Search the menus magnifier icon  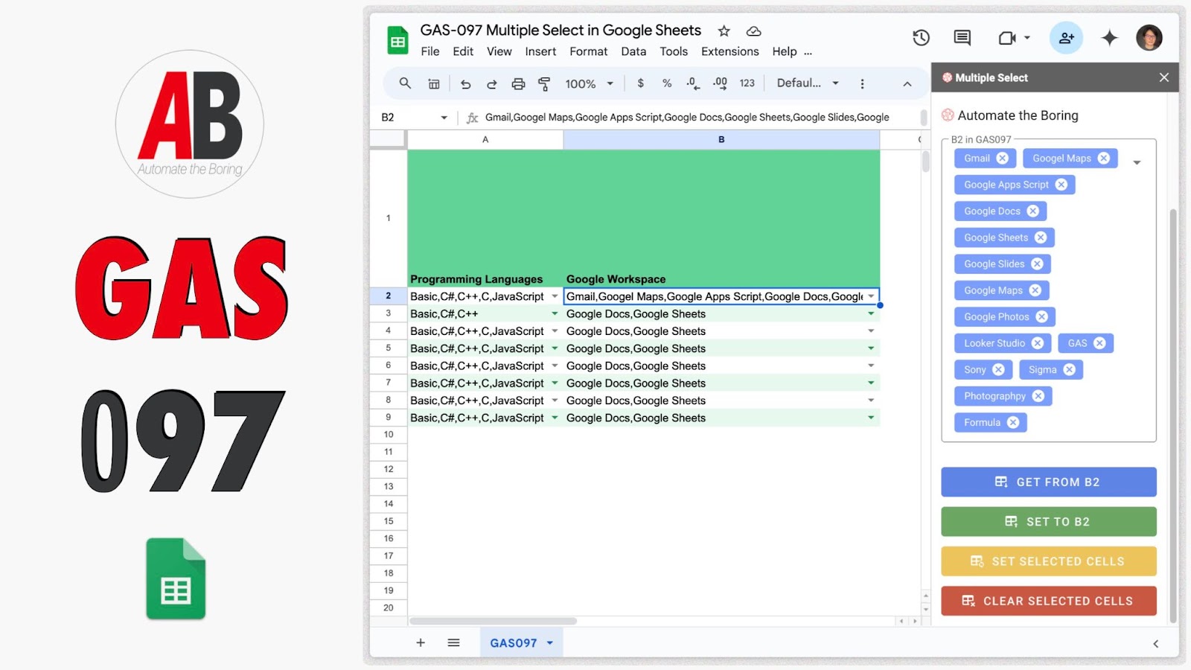(x=405, y=83)
